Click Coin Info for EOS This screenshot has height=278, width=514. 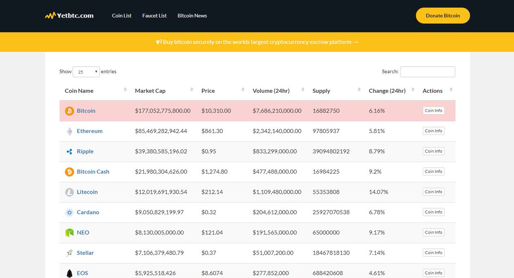pyautogui.click(x=433, y=273)
